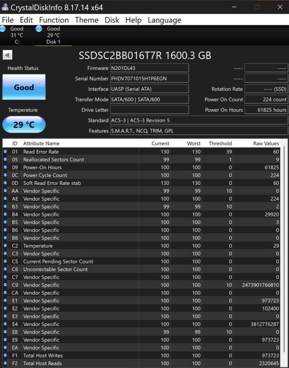
Task: Click the Good health status button
Action: (x=24, y=87)
